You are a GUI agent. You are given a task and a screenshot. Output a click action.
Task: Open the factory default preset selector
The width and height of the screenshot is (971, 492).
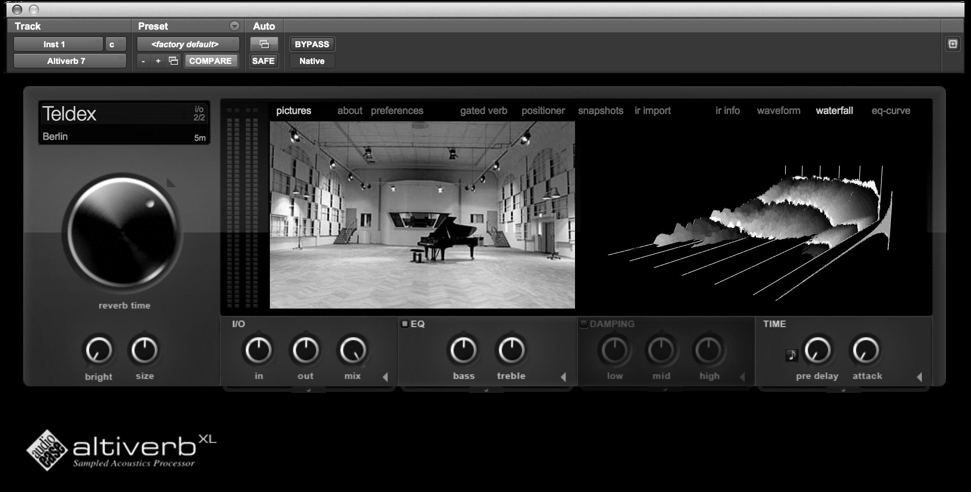(188, 44)
